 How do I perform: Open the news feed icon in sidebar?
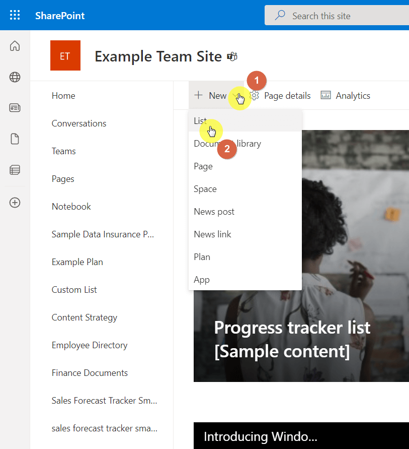point(15,108)
